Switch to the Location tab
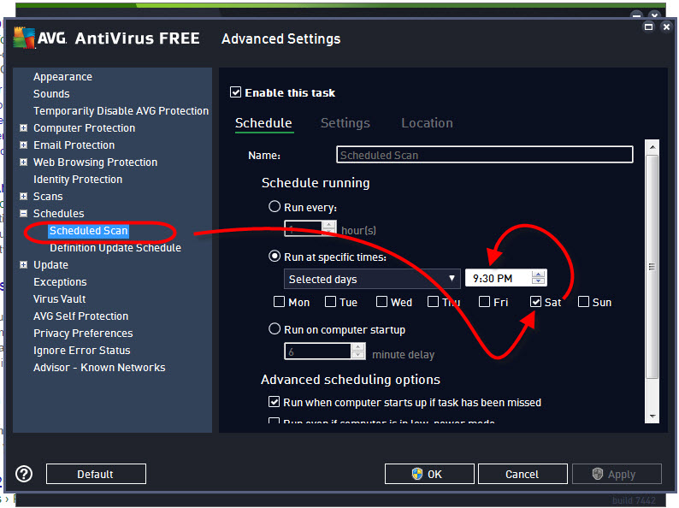 [427, 123]
